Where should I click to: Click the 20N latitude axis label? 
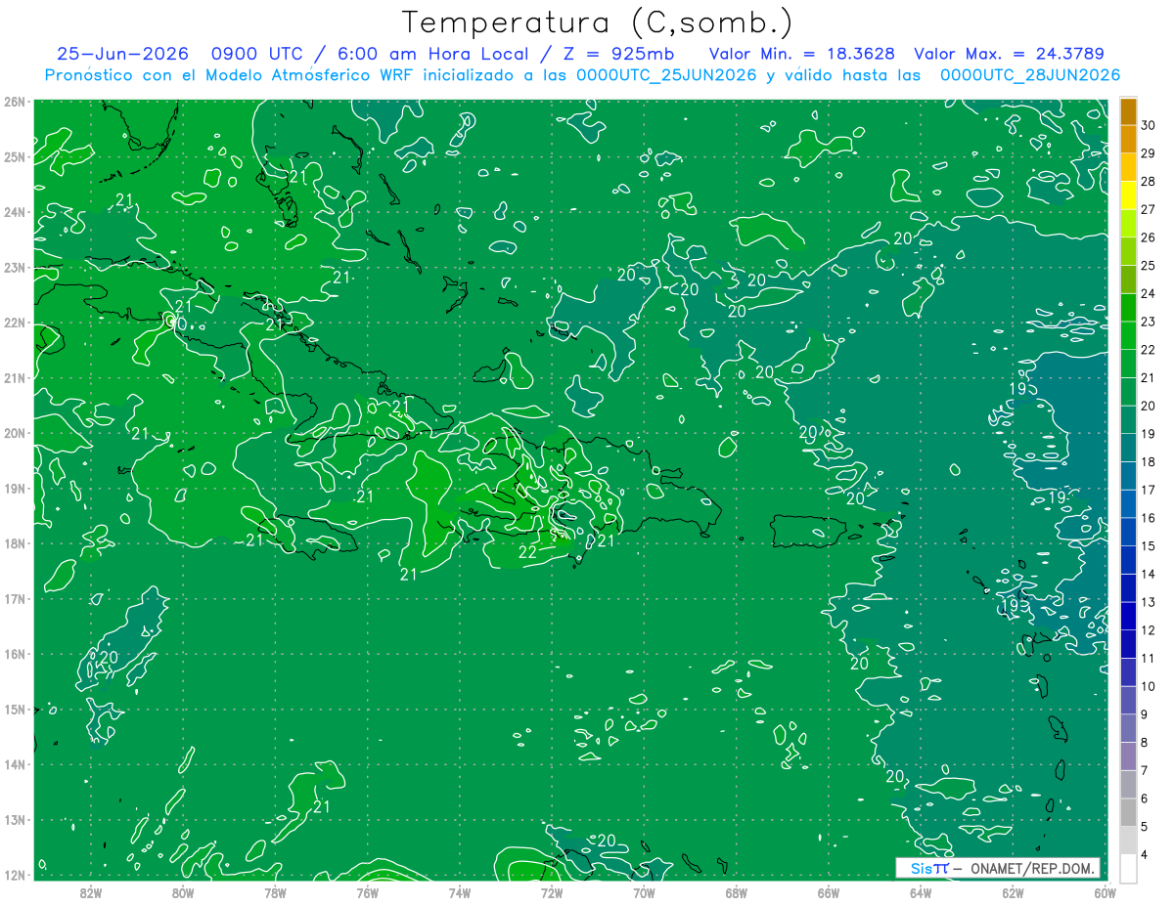click(x=14, y=433)
